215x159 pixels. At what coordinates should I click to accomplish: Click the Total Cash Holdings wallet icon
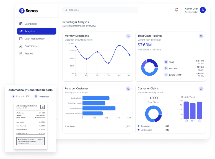201,36
